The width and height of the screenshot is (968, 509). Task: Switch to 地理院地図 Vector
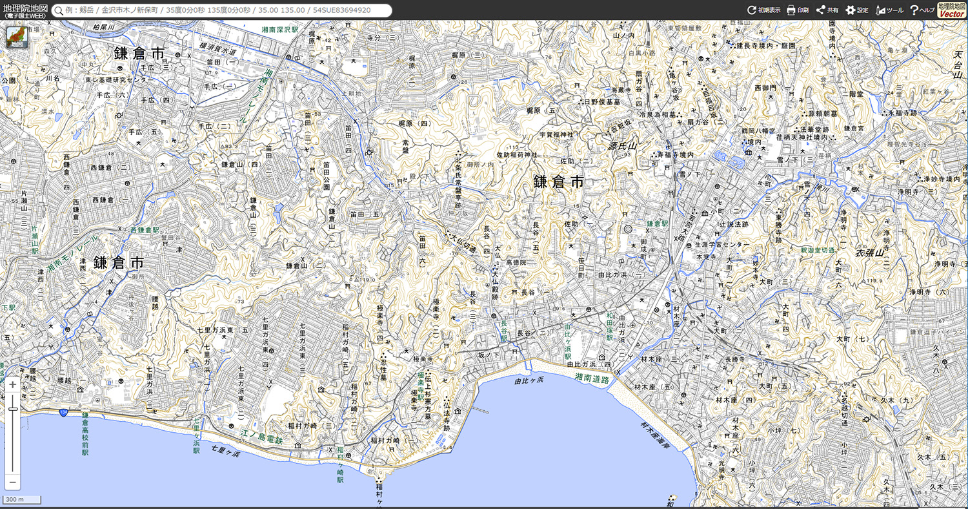coord(951,10)
